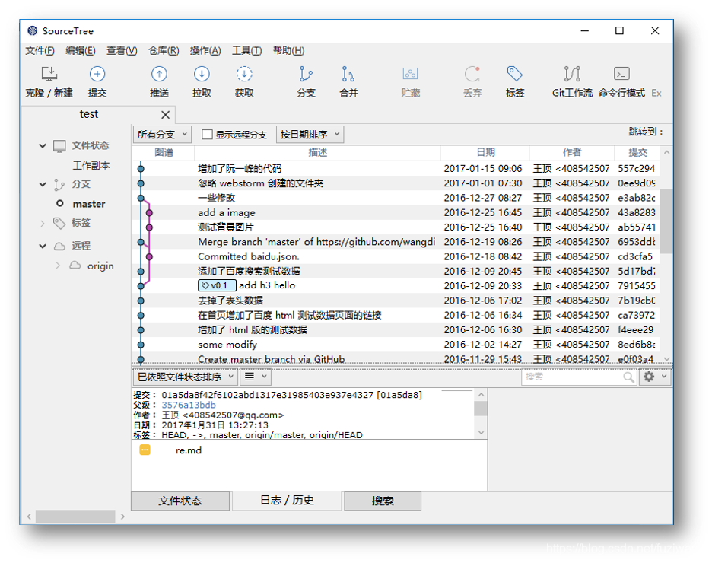Select the master branch in the sidebar
The height and width of the screenshot is (563, 712).
click(89, 204)
